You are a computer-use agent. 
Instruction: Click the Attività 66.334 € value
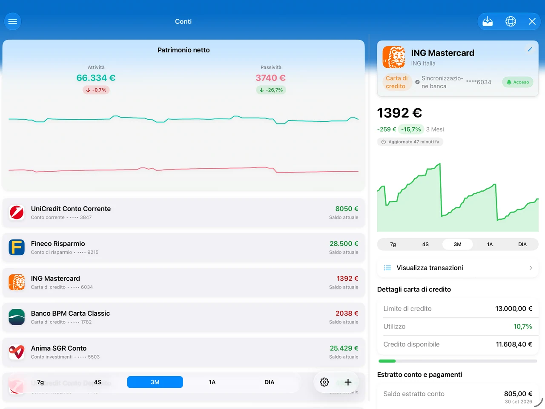[96, 78]
